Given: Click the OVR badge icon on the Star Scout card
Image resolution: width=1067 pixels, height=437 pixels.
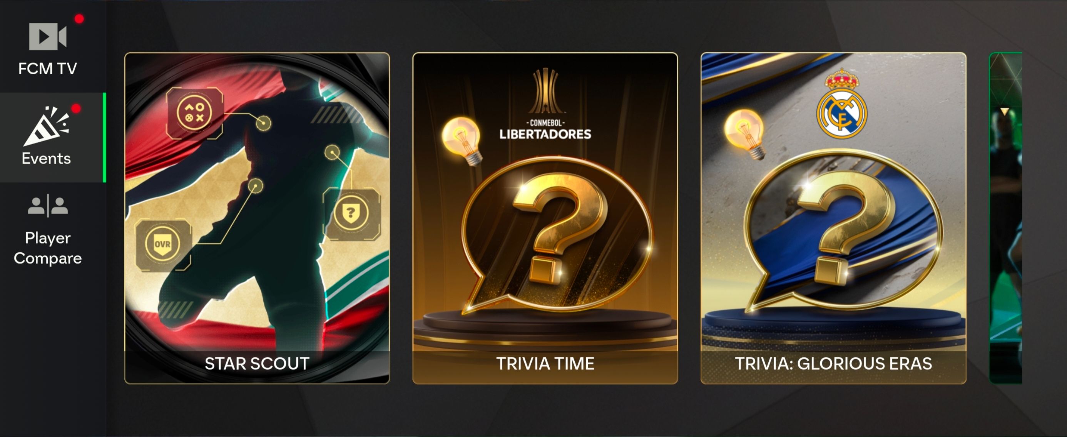Looking at the screenshot, I should click(163, 245).
